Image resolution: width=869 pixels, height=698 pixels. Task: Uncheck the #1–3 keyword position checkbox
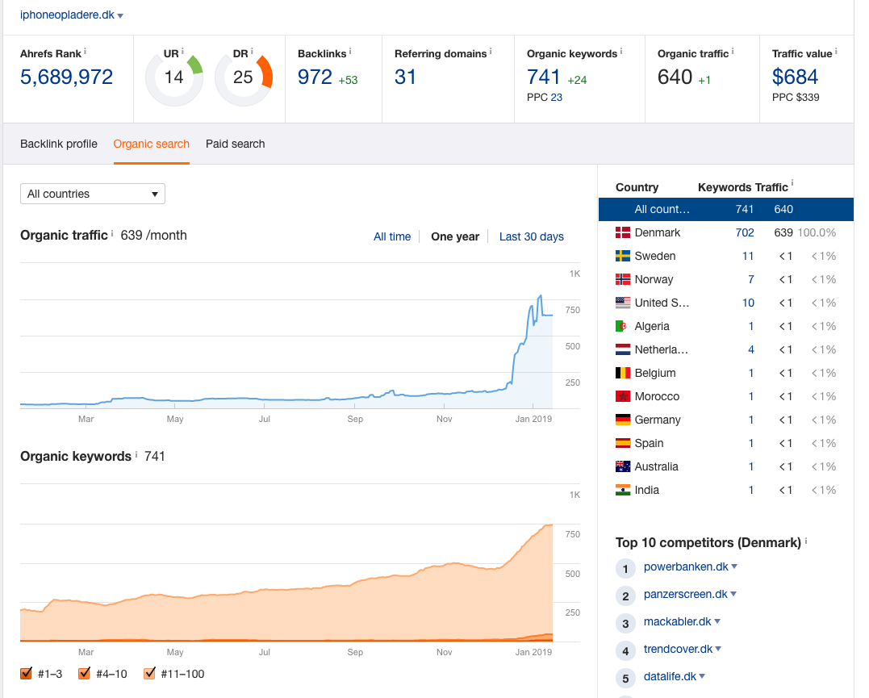(27, 673)
